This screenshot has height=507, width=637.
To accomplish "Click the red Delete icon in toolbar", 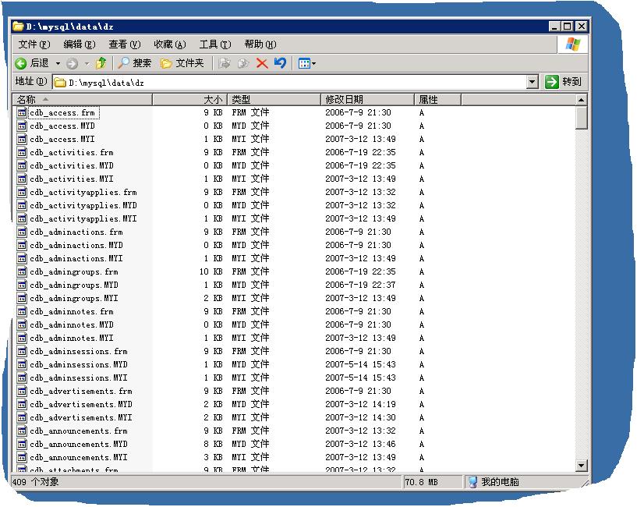I will click(x=262, y=63).
